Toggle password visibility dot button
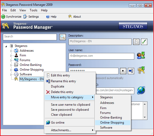Image resolution: width=154 pixels, height=136 pixels. pos(123,71)
